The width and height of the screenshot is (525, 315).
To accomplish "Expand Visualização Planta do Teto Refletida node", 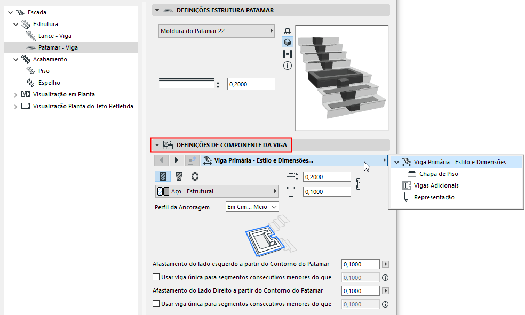I will [15, 107].
